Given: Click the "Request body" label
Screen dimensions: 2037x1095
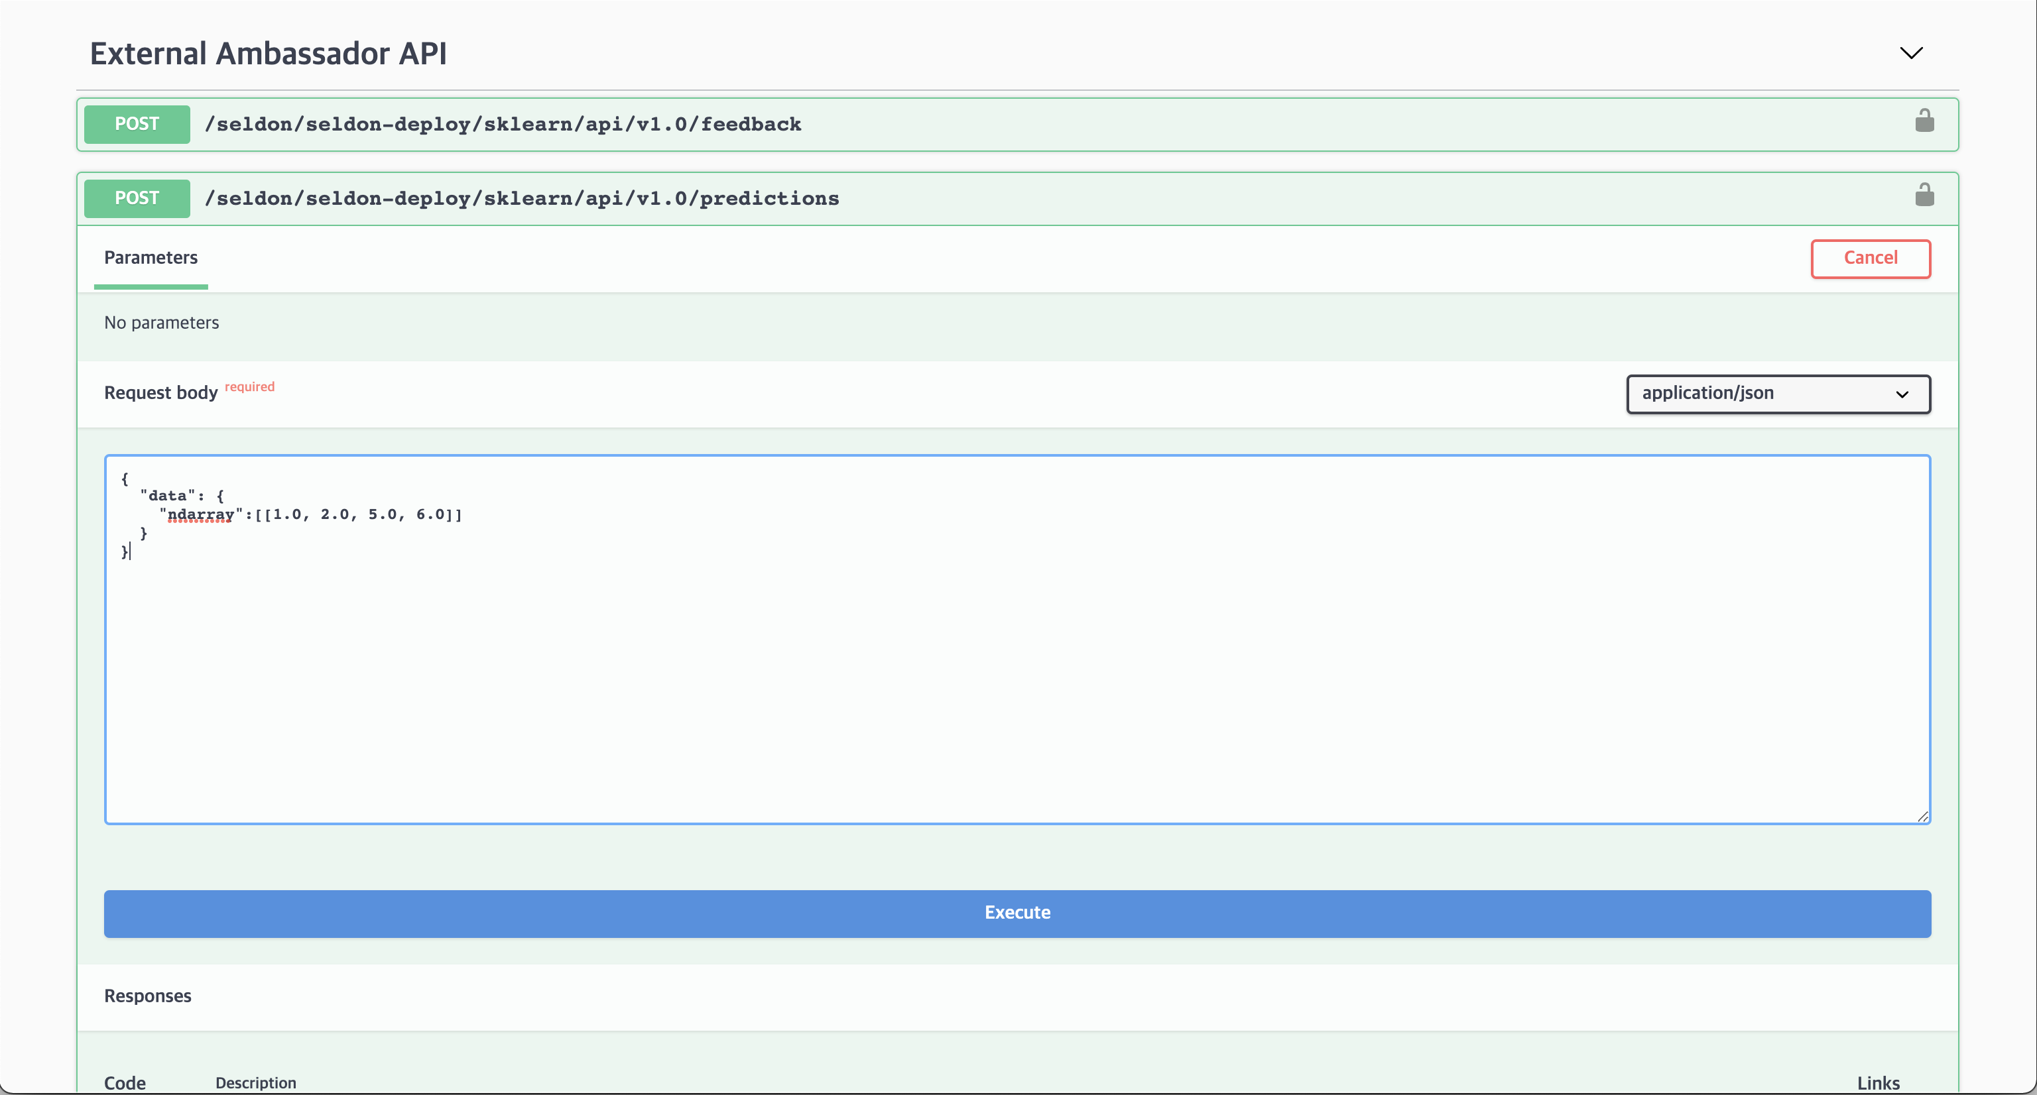Looking at the screenshot, I should coord(160,393).
